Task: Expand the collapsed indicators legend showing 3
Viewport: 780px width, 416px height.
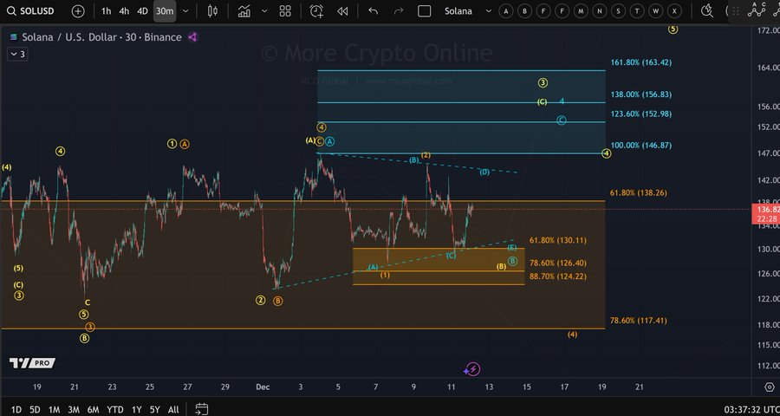Action: 16,54
